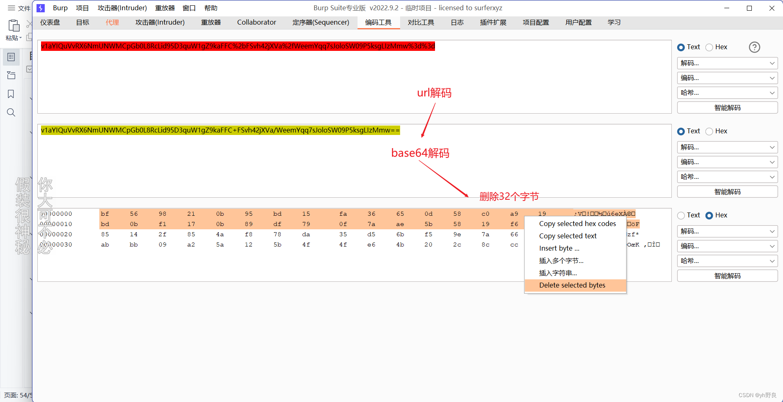The width and height of the screenshot is (783, 402).
Task: Click the folder tree icon in left sidebar
Action: pos(11,75)
